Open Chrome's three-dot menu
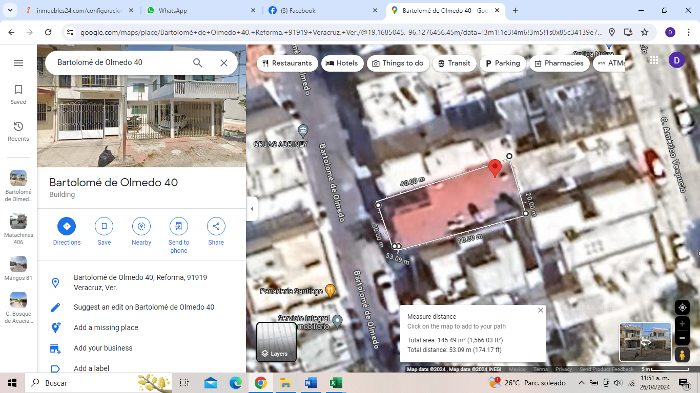The width and height of the screenshot is (700, 393). pos(688,32)
